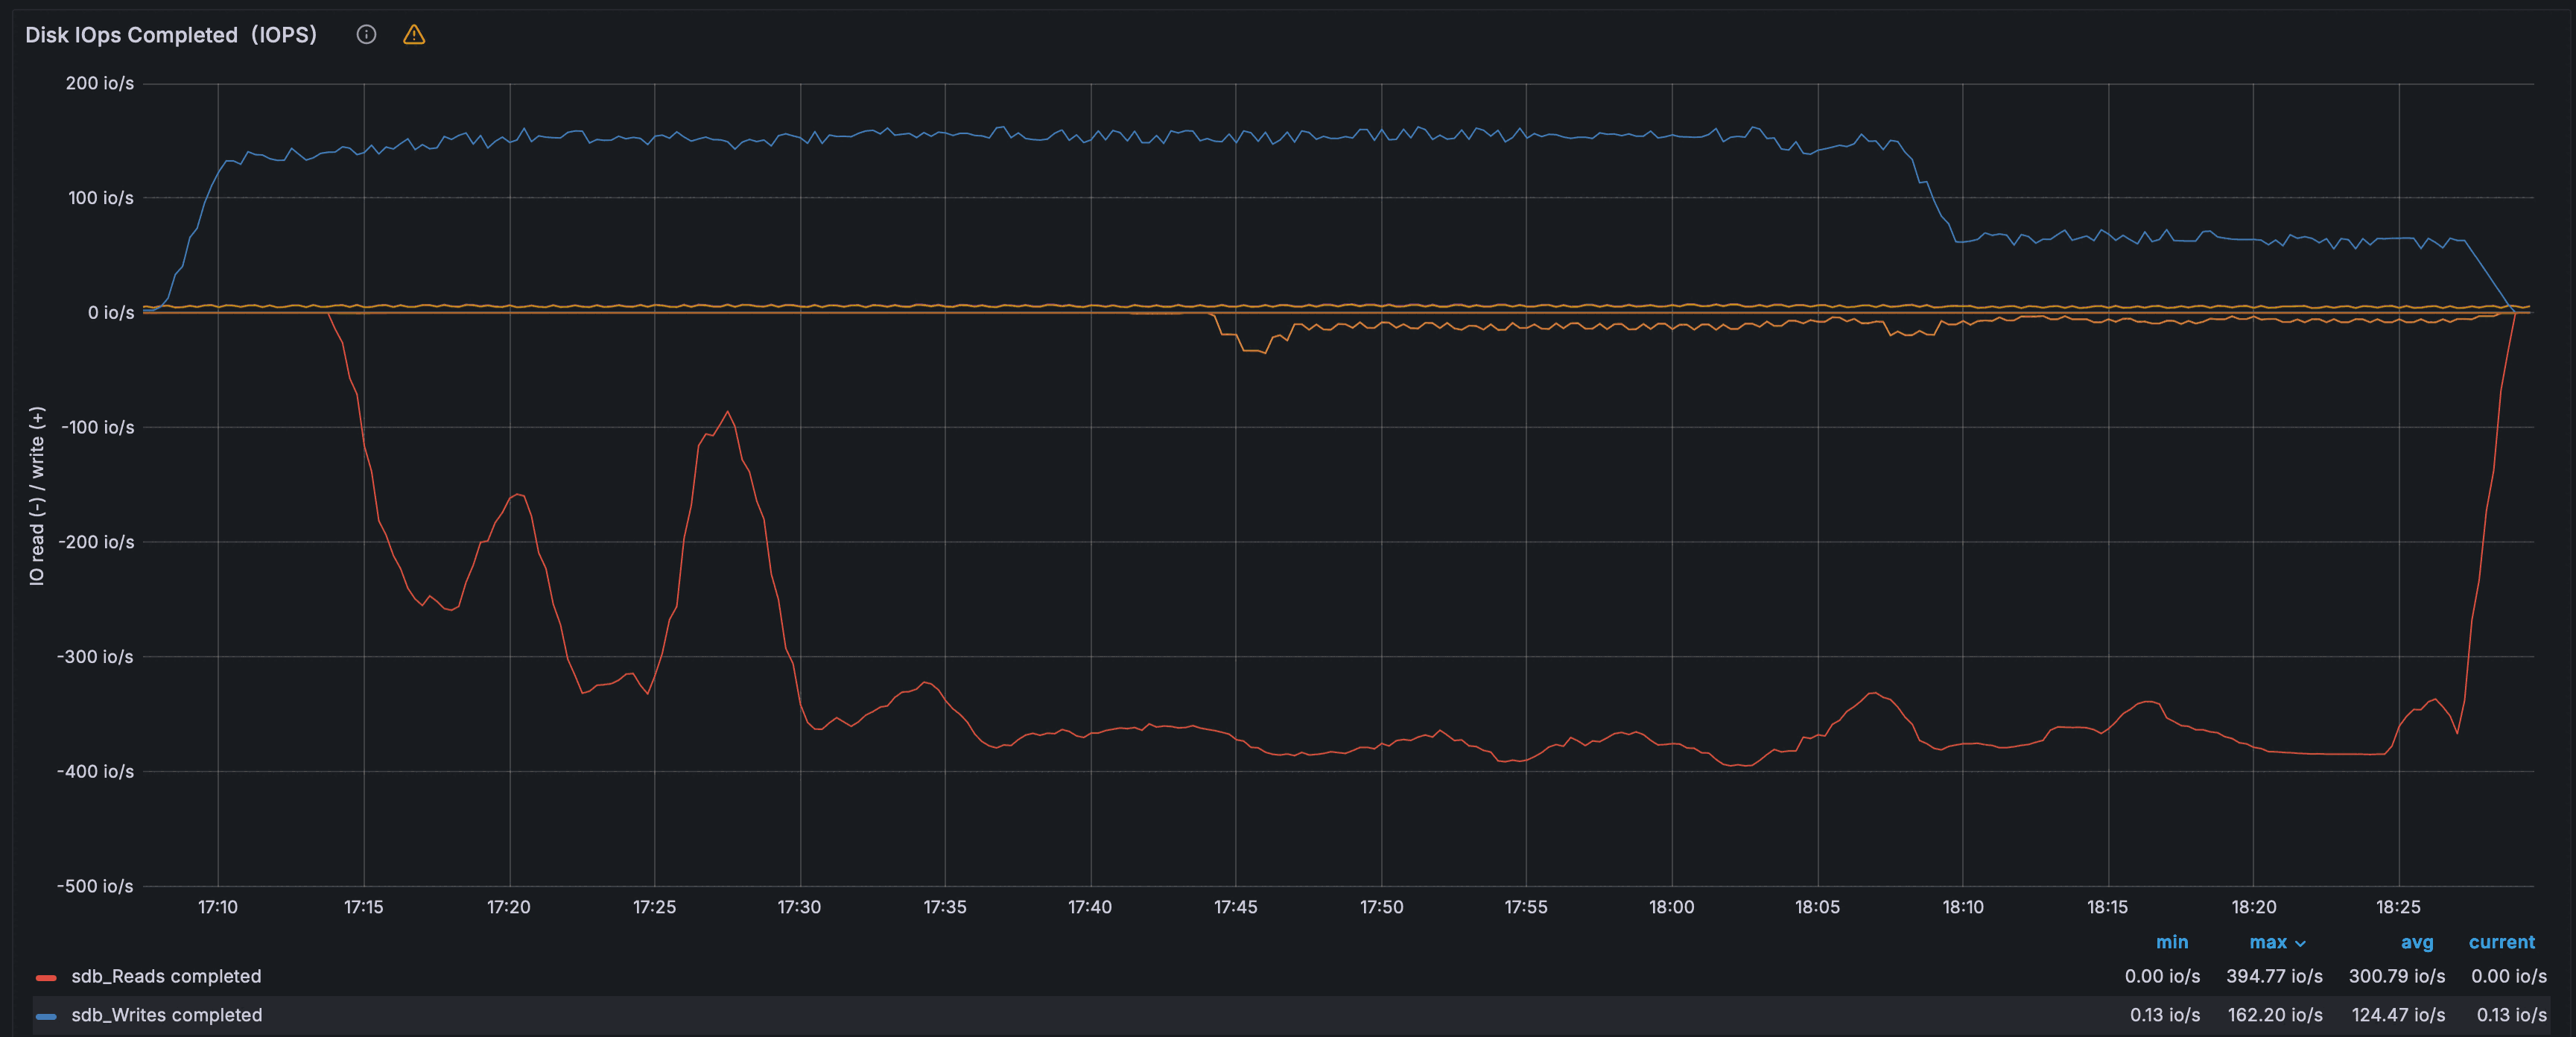
Task: Open color picker for sdb_Reads red swatch
Action: click(x=46, y=977)
